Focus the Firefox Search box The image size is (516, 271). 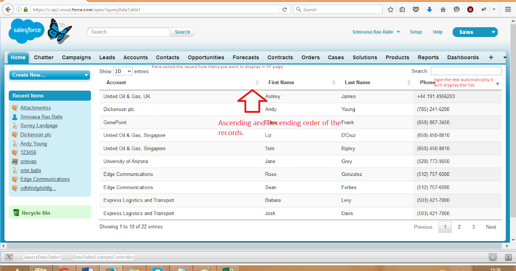[338, 9]
